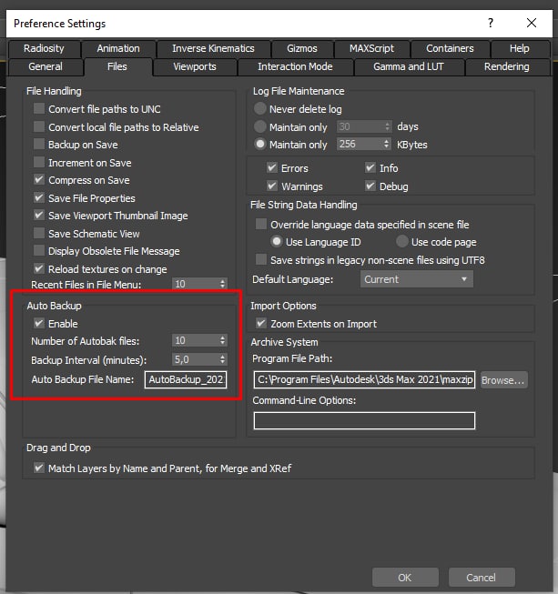Click the KBytes value field showing 256
Viewport: 558px width, 594px height.
tap(360, 144)
